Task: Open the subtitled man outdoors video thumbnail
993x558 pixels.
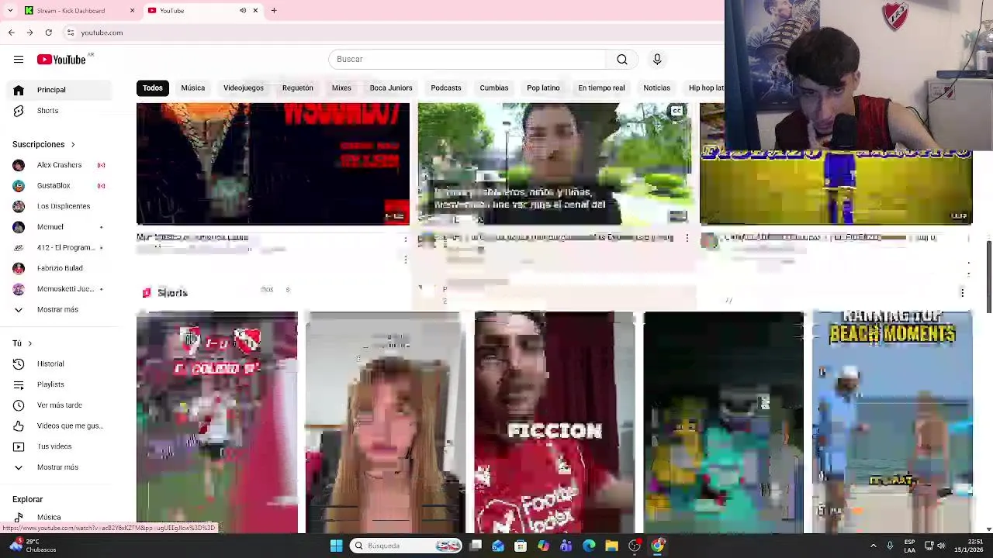Action: 554,164
